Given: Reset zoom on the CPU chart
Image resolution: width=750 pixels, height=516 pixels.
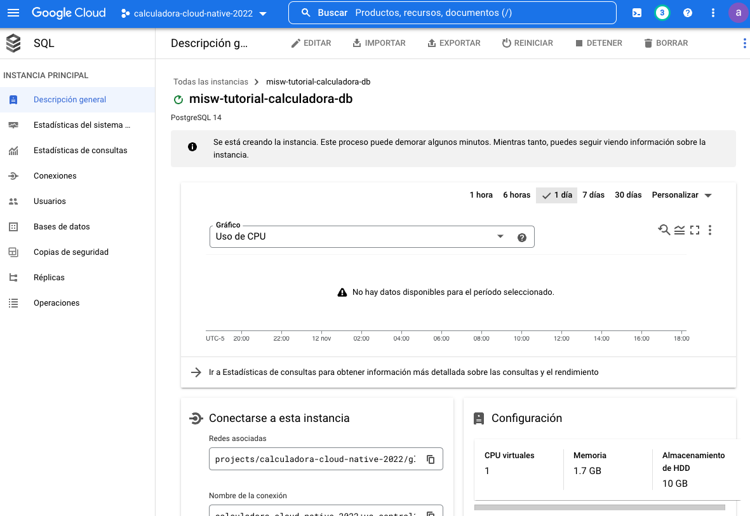Looking at the screenshot, I should (664, 230).
